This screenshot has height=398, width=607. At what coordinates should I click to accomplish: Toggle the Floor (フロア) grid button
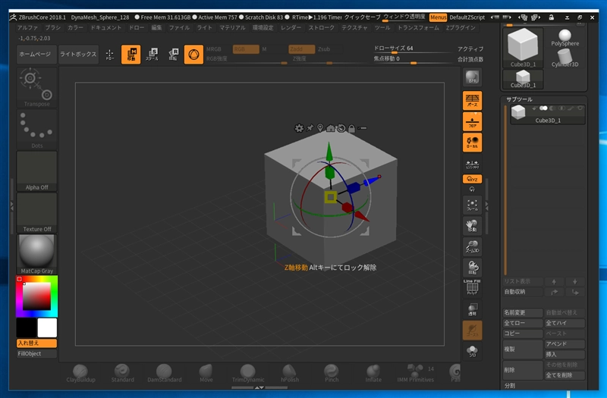472,122
